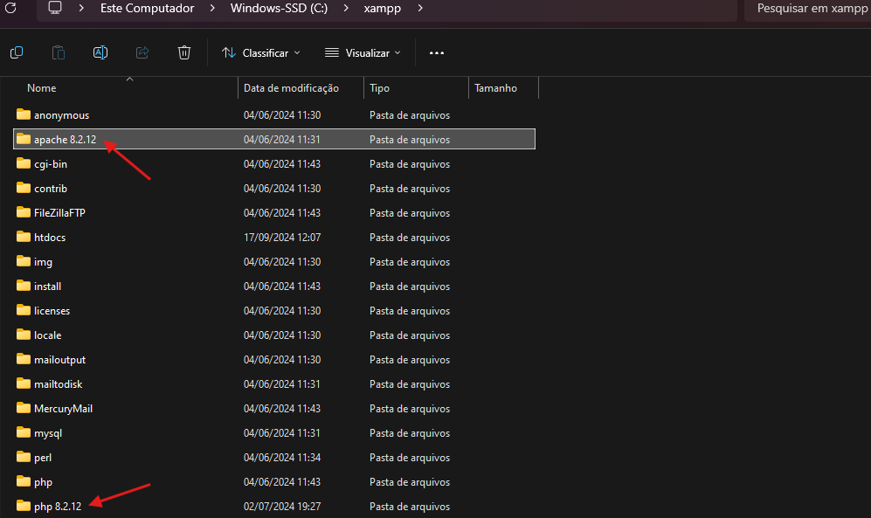Expand chevron after Este Computador breadcrumb

[x=212, y=8]
